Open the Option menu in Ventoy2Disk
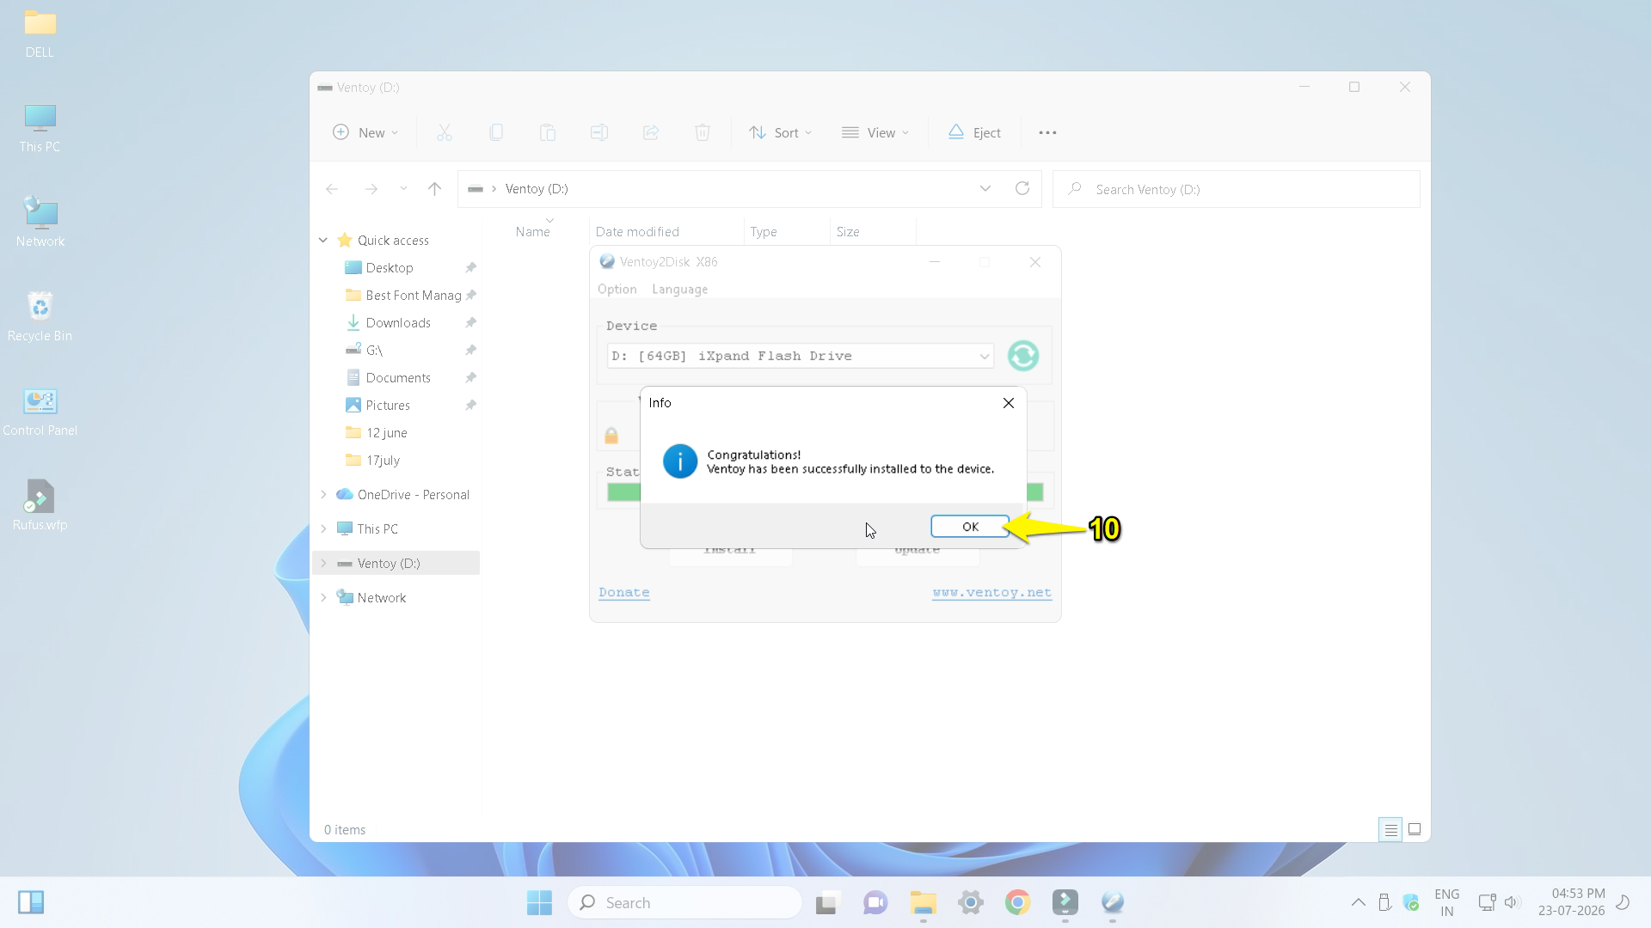This screenshot has width=1651, height=928. point(617,290)
